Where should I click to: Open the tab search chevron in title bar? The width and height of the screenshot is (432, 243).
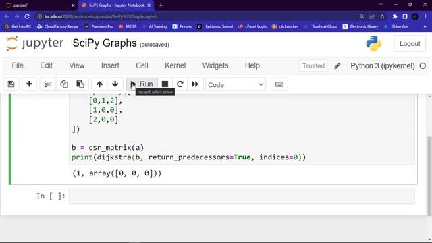pyautogui.click(x=381, y=5)
